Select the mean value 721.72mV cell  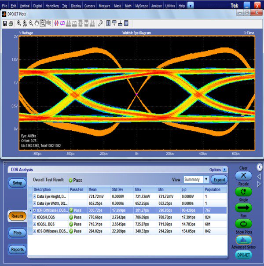pyautogui.click(x=96, y=196)
